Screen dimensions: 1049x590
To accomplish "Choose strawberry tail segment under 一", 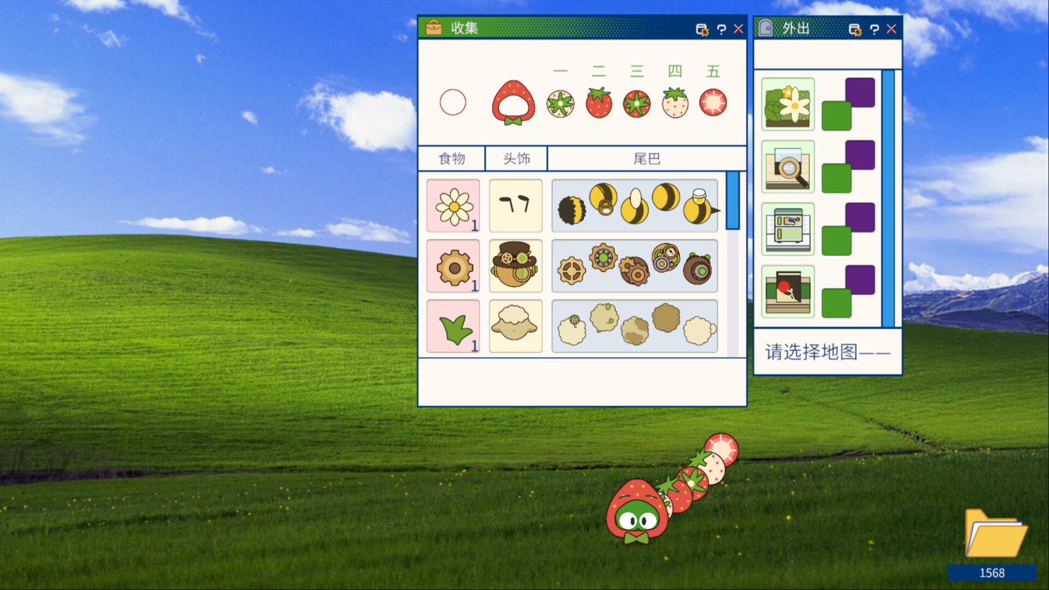I will [560, 103].
